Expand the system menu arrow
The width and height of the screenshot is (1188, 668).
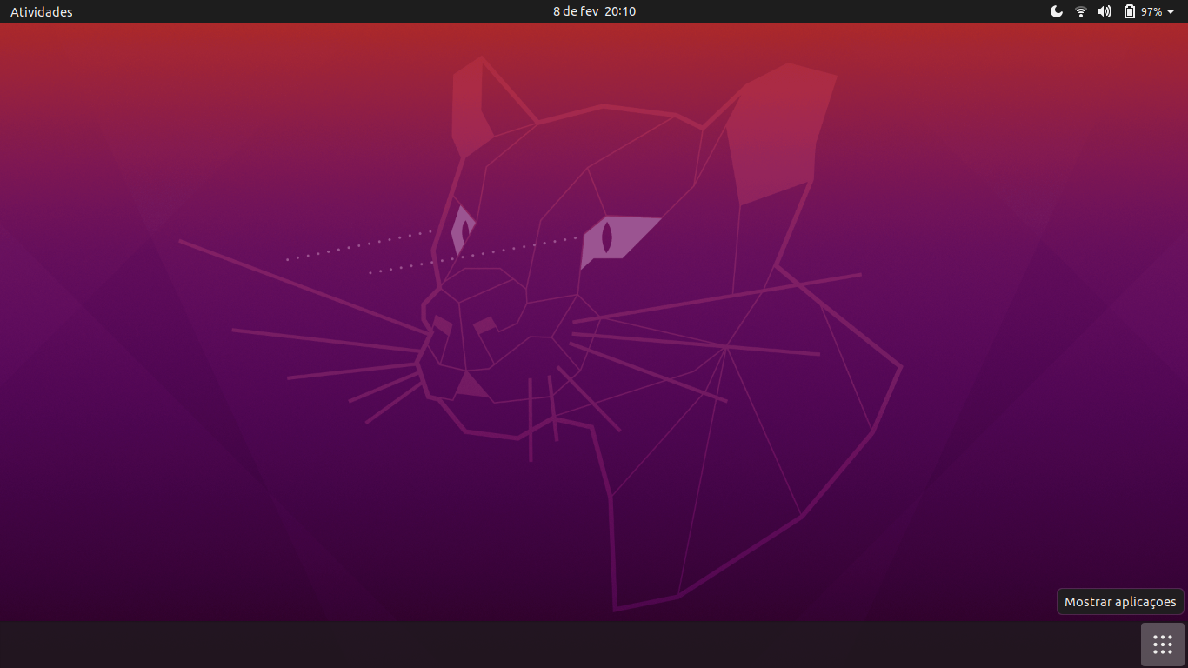[1171, 12]
